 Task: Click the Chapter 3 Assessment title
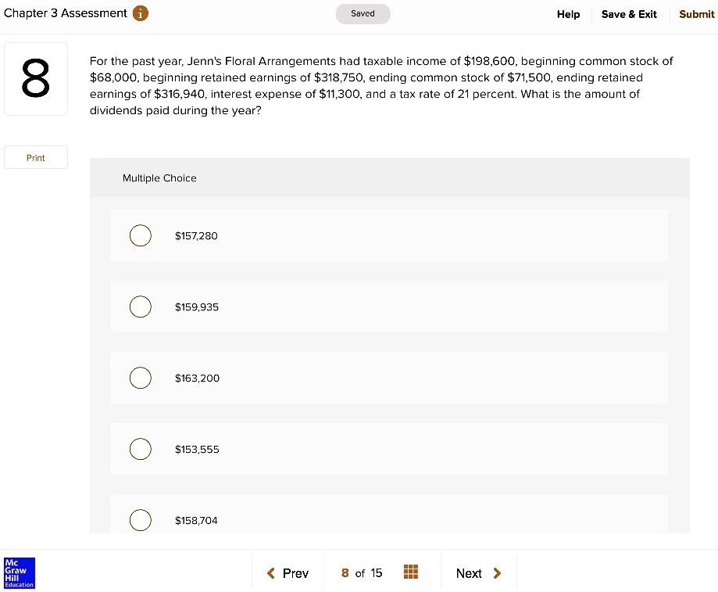[x=66, y=13]
